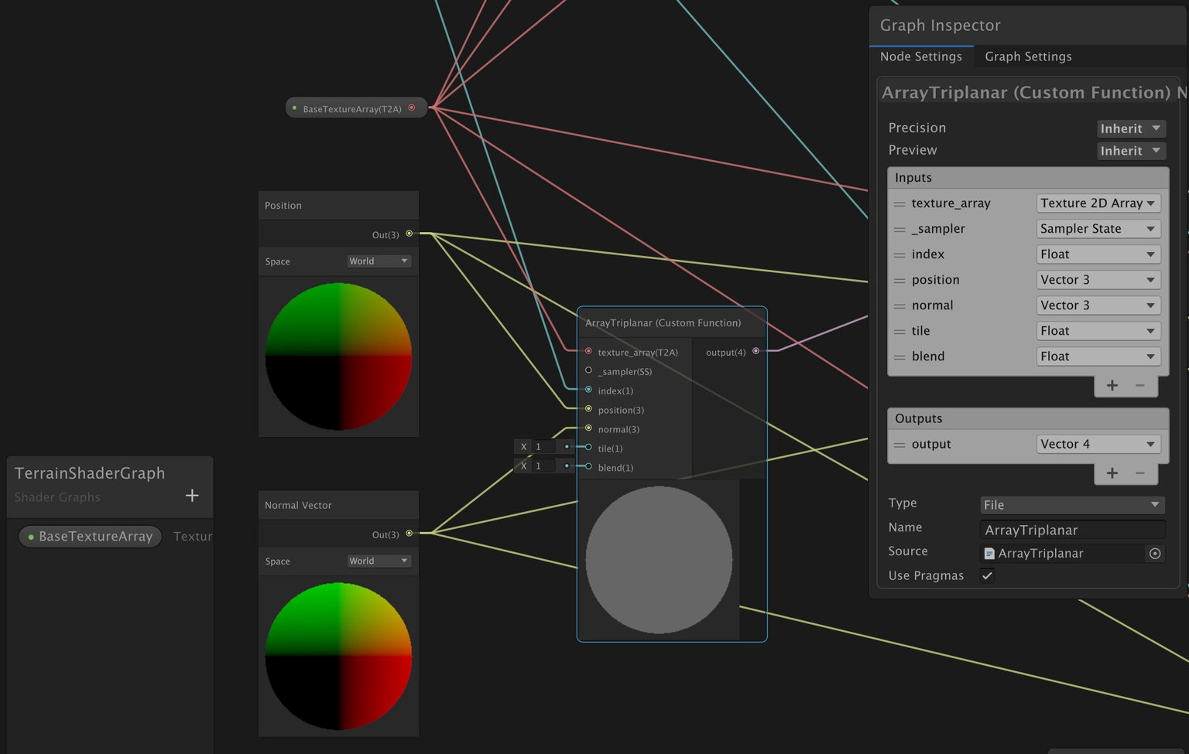Toggle the Use Pragmas checkbox
1189x754 pixels.
[987, 575]
